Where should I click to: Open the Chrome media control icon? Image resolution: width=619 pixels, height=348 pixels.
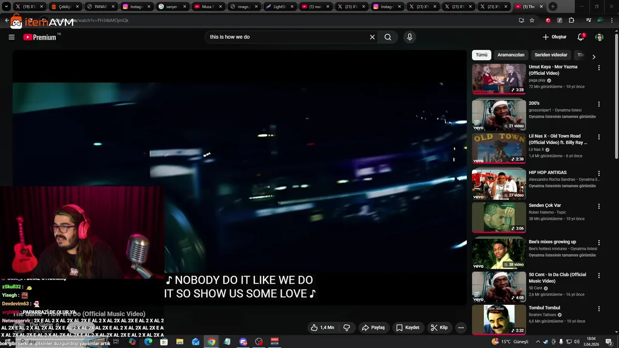[x=589, y=20]
